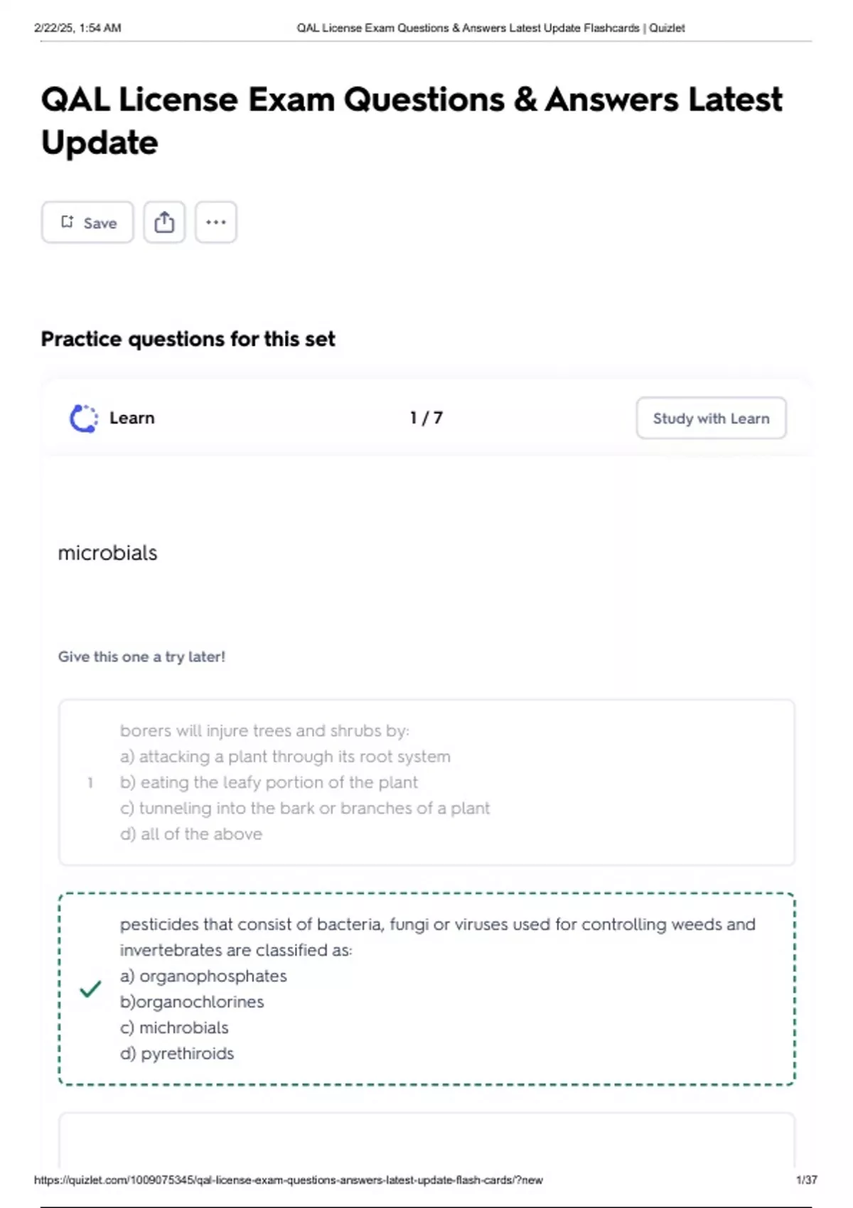Image resolution: width=853 pixels, height=1208 pixels.
Task: Click the Learn label beside the swirl
Action: pos(132,418)
